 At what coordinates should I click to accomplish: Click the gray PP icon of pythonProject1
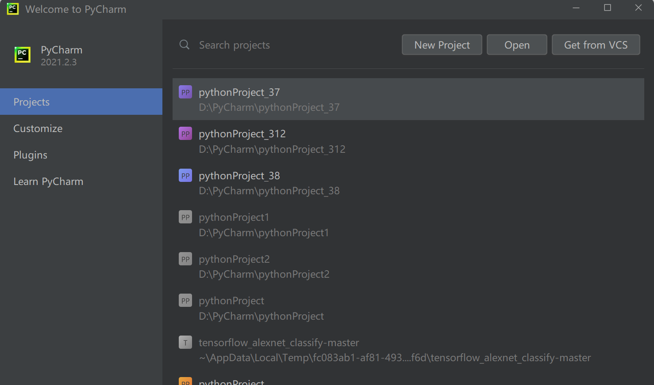[185, 217]
